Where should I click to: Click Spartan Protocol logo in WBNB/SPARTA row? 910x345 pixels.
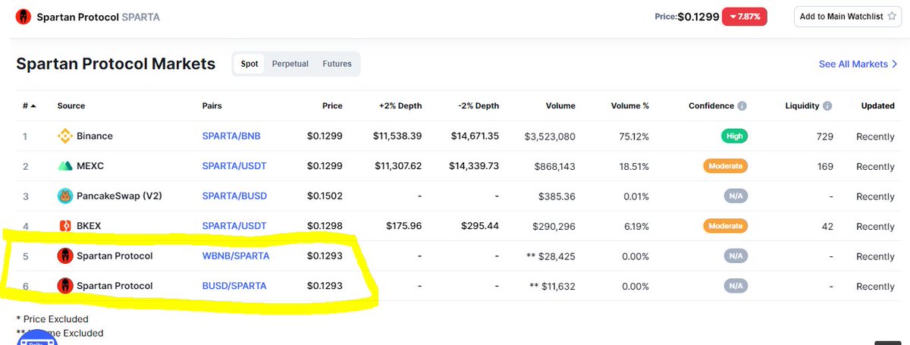pos(65,256)
